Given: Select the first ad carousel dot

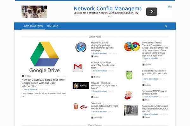Looking at the screenshot, I should (x=109, y=16).
